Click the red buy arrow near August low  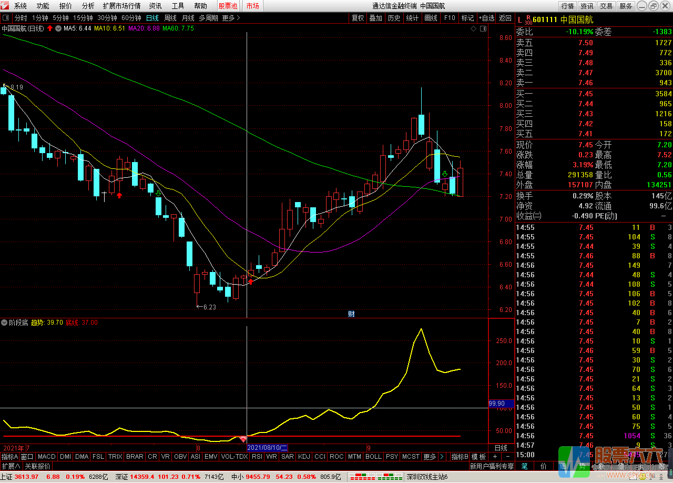tap(251, 282)
